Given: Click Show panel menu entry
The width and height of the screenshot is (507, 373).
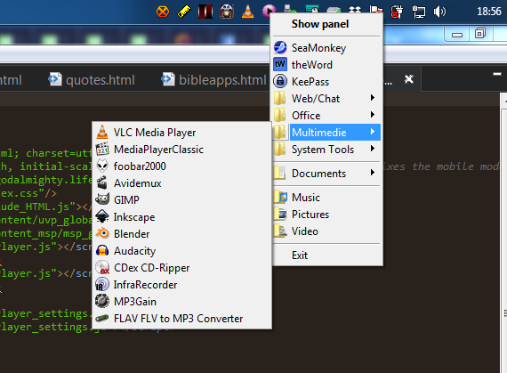Looking at the screenshot, I should [x=326, y=24].
